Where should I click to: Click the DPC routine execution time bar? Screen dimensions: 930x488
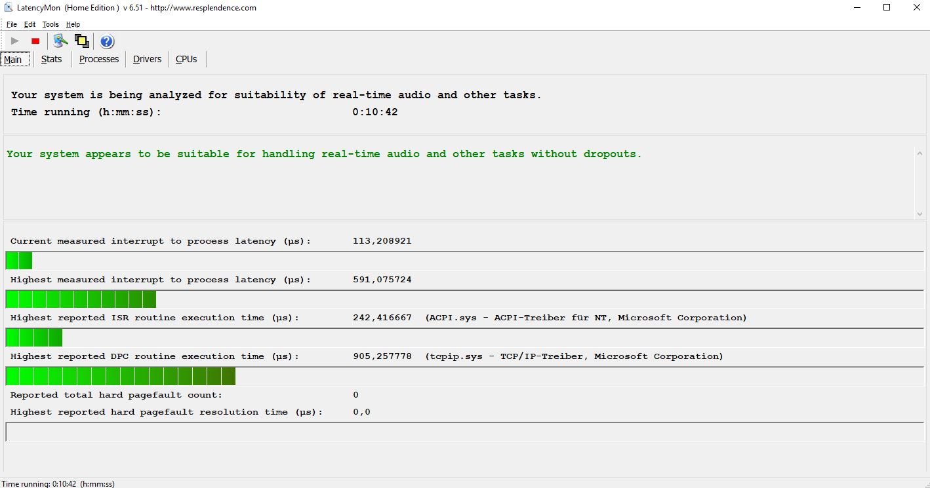tap(464, 376)
